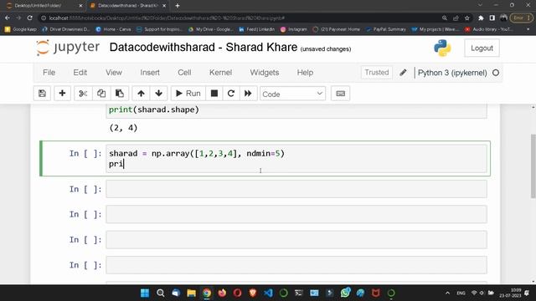The height and width of the screenshot is (301, 536).
Task: Open the File menu
Action: 49,73
